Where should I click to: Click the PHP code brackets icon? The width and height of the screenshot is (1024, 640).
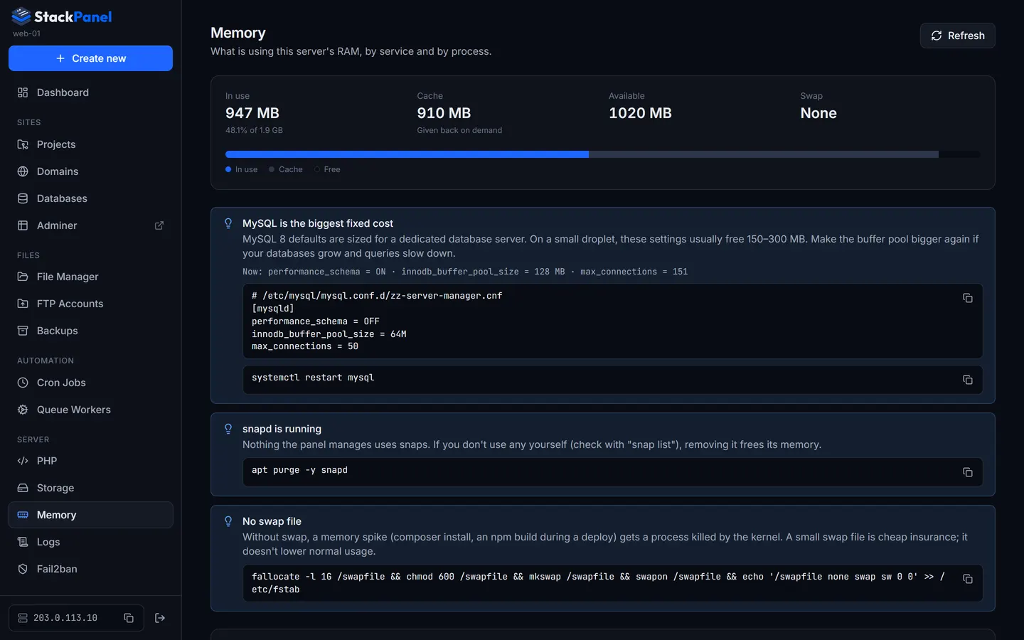click(x=23, y=461)
